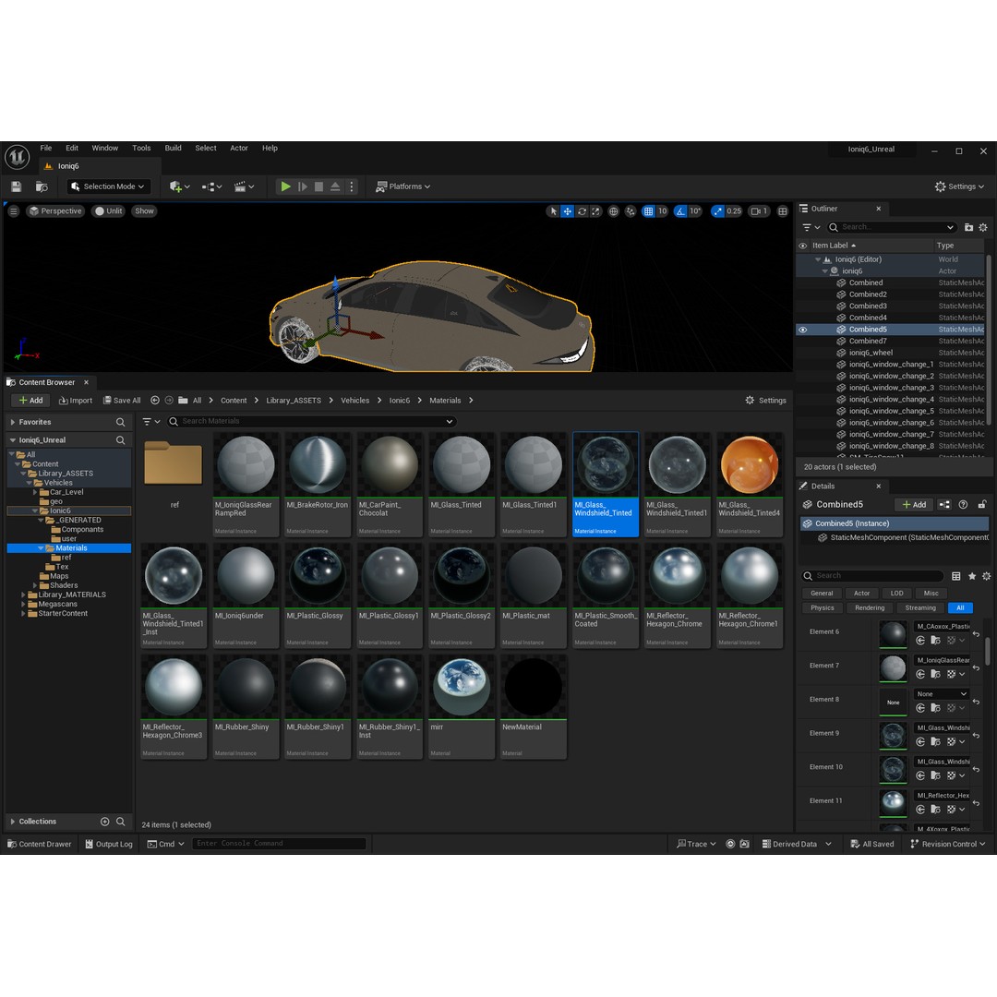Activate the rotate gizmo tool
This screenshot has width=997, height=997.
[582, 211]
